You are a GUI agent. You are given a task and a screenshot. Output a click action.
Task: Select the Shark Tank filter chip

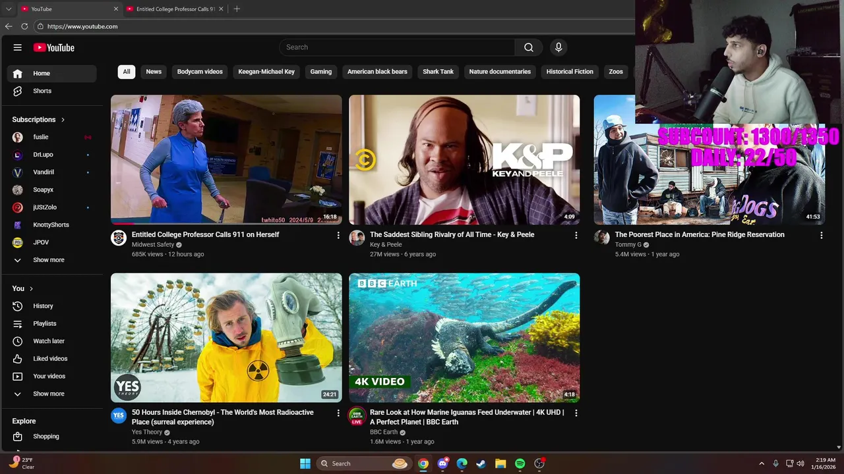click(x=438, y=72)
